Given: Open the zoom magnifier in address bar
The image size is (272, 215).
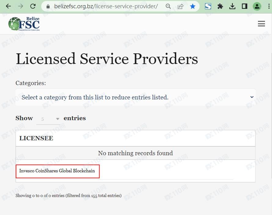Looking at the screenshot, I should pyautogui.click(x=168, y=6).
